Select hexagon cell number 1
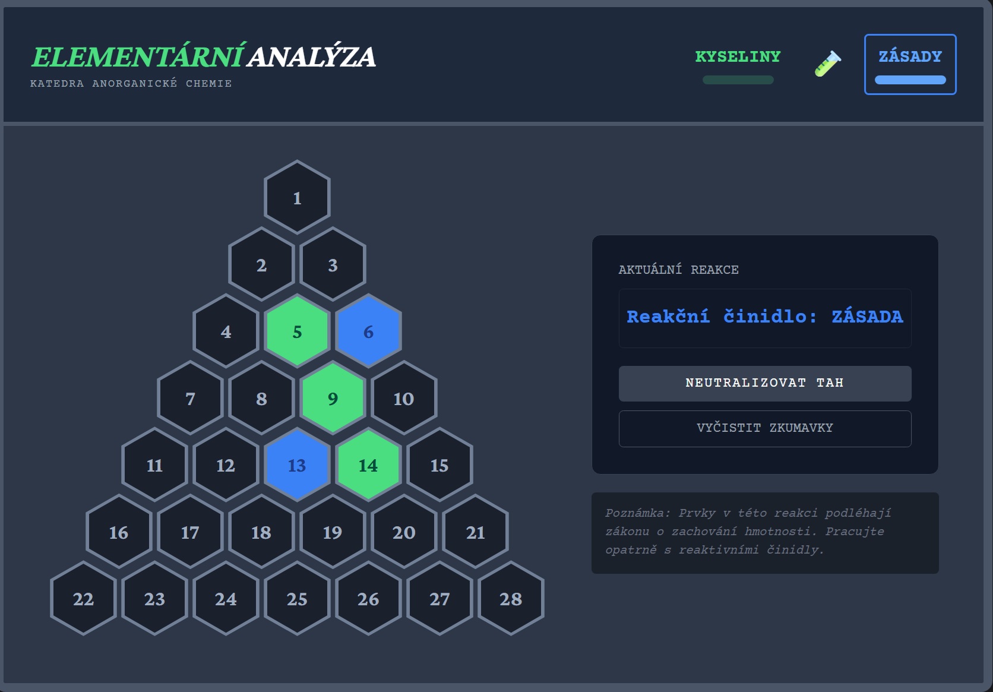Image resolution: width=993 pixels, height=692 pixels. click(297, 198)
